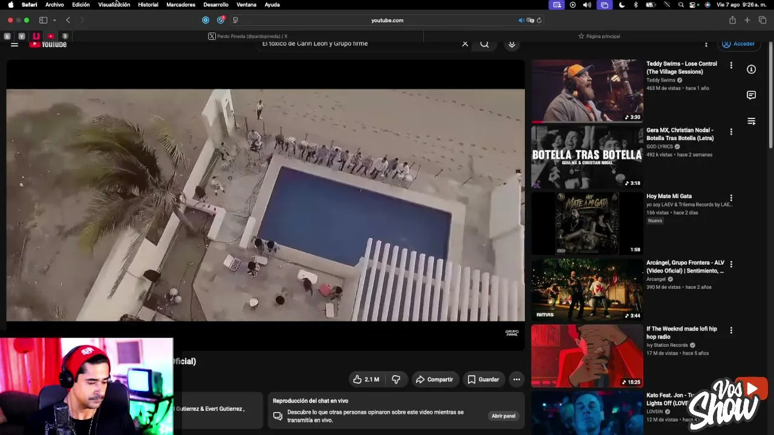Clear the YouTube search query
This screenshot has width=774, height=435.
[x=465, y=43]
